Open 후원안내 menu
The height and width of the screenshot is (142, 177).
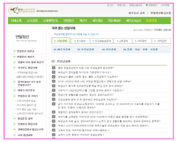click(151, 21)
